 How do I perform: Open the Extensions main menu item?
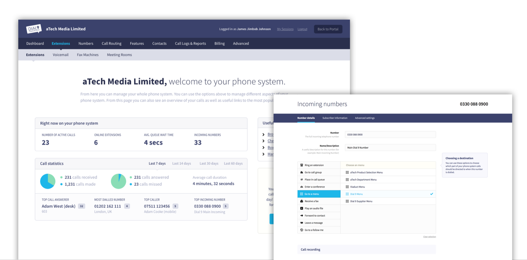click(x=61, y=43)
